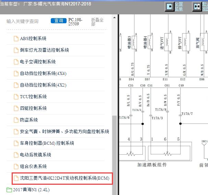Click pin label C35 in diagram

pyautogui.click(x=130, y=86)
